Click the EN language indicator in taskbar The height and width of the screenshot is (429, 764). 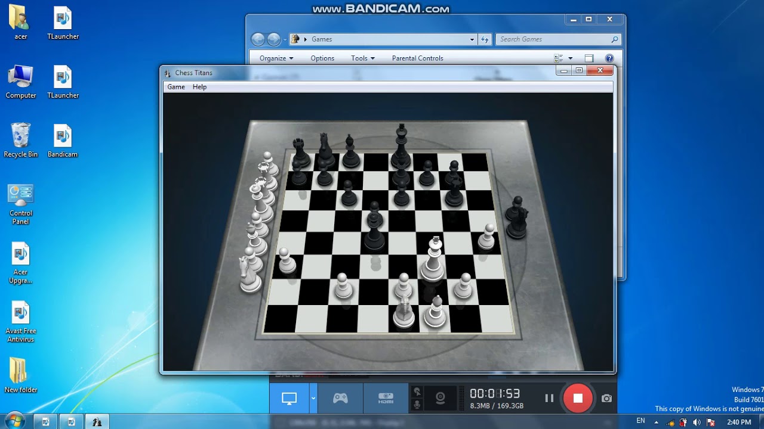point(640,421)
